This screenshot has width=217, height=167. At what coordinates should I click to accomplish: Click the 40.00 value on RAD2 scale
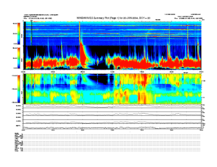[14, 23]
